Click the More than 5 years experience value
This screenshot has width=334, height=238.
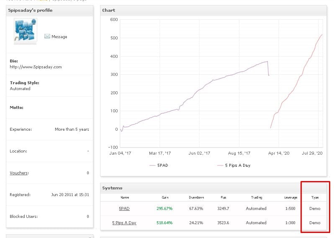click(x=72, y=129)
